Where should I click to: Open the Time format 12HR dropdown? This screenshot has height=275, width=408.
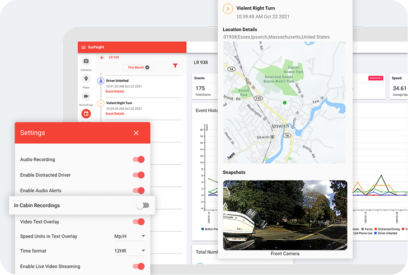pos(130,251)
